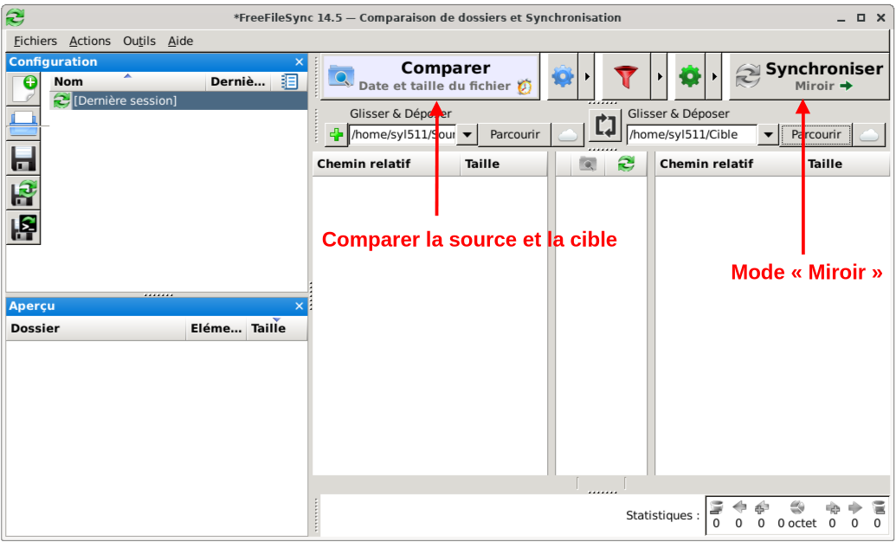896x542 pixels.
Task: Select the [Dernière session] configuration entry
Action: coord(125,100)
